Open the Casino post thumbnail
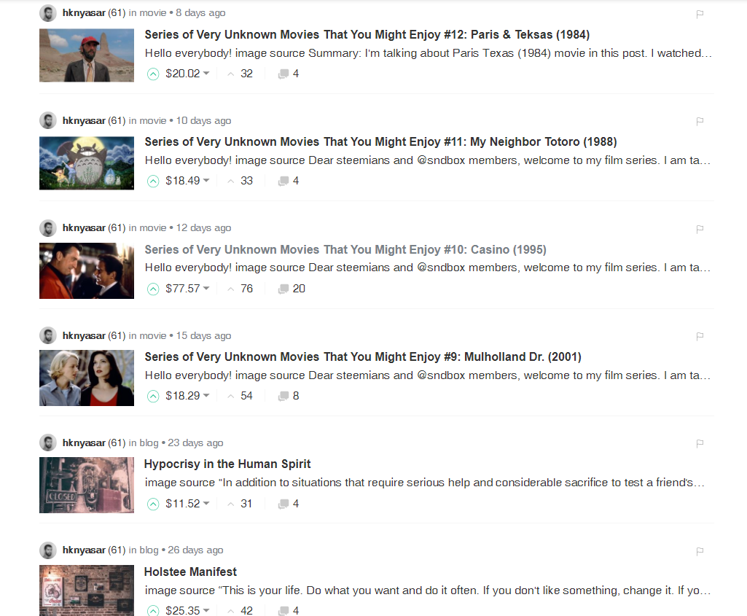Screen dimensions: 747x616 [87, 270]
